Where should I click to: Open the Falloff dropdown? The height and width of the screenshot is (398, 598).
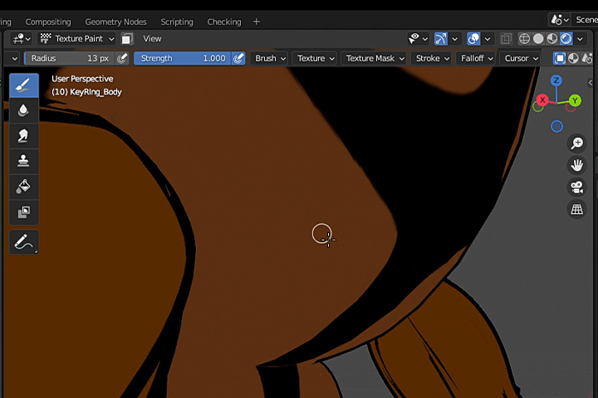point(477,58)
